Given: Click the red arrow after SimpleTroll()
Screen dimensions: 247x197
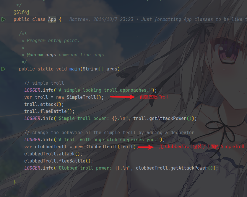Looking at the screenshot, I should click(x=123, y=97).
